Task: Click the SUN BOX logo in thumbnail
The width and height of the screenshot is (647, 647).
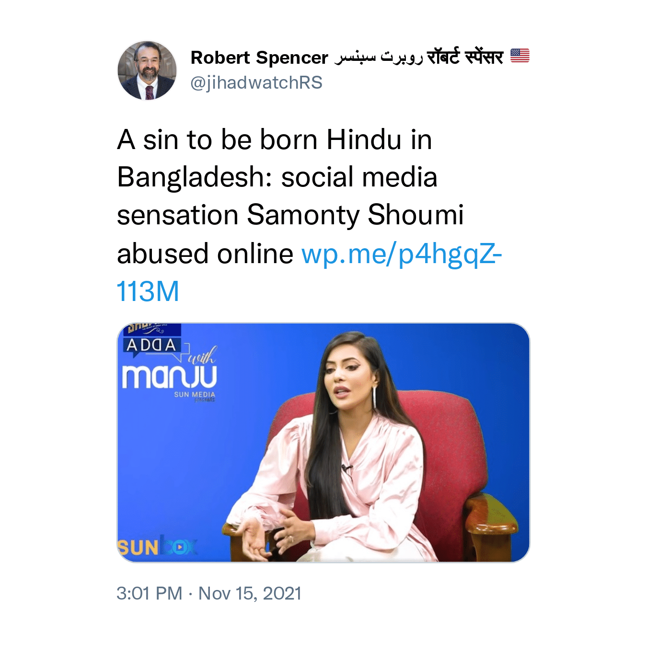Action: pos(157,547)
